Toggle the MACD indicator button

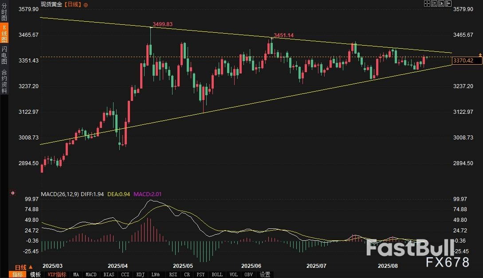click(x=91, y=274)
